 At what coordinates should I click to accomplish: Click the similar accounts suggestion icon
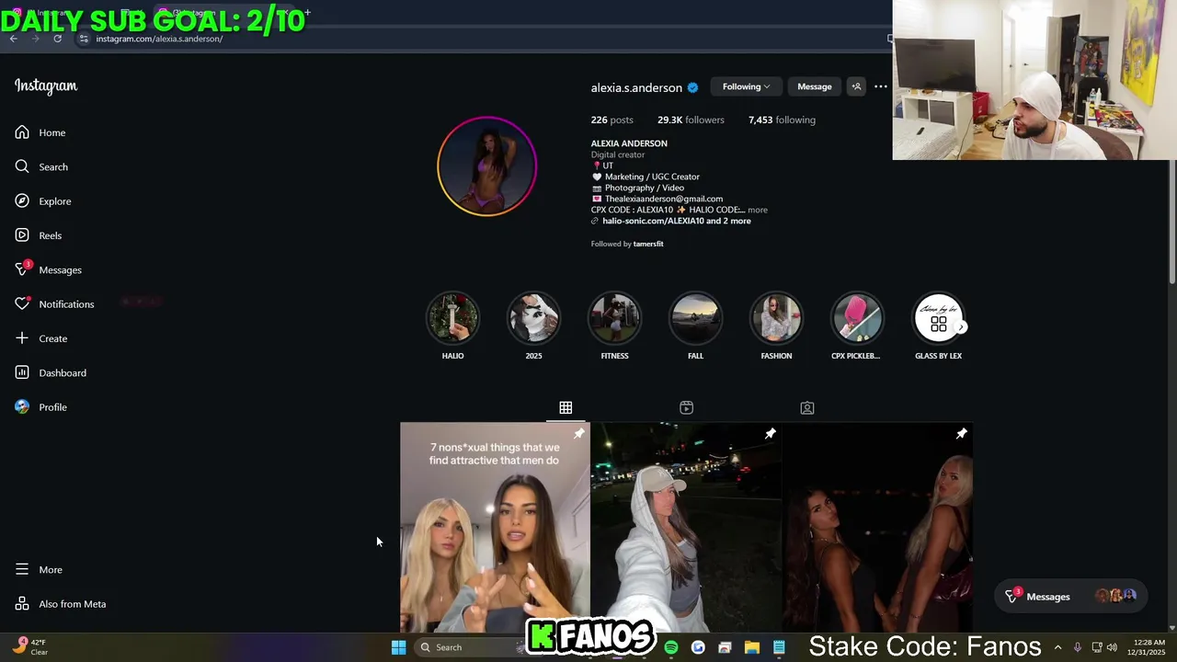click(856, 86)
